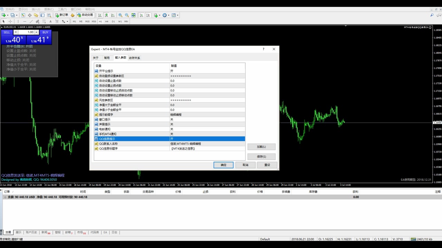Click the Tile Windows icon in toolbar
Viewport: 442px width, 248px height.
[x=133, y=15]
